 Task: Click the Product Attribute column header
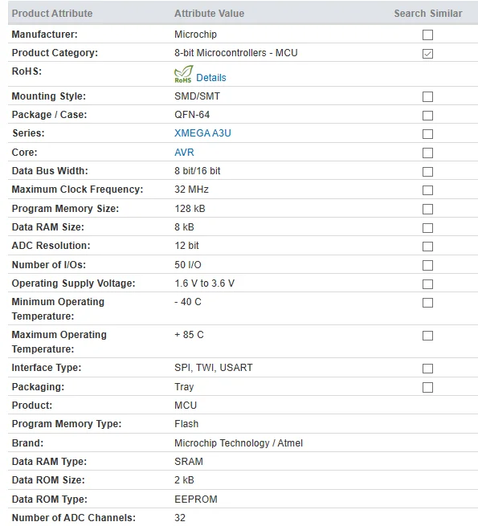pyautogui.click(x=52, y=14)
